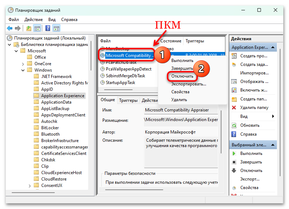Toggle the console tree toolbar icon

click(x=37, y=28)
